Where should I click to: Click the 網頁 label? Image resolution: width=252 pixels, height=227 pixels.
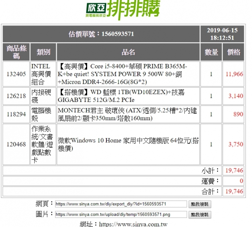pos(44,204)
